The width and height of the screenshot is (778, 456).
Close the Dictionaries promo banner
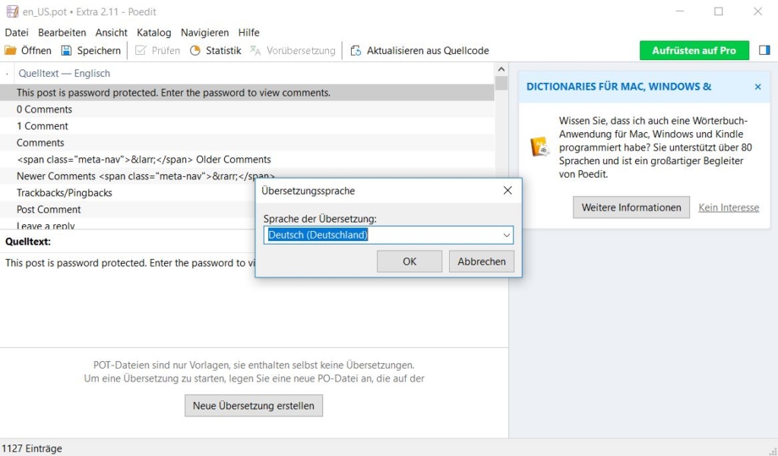coord(757,87)
